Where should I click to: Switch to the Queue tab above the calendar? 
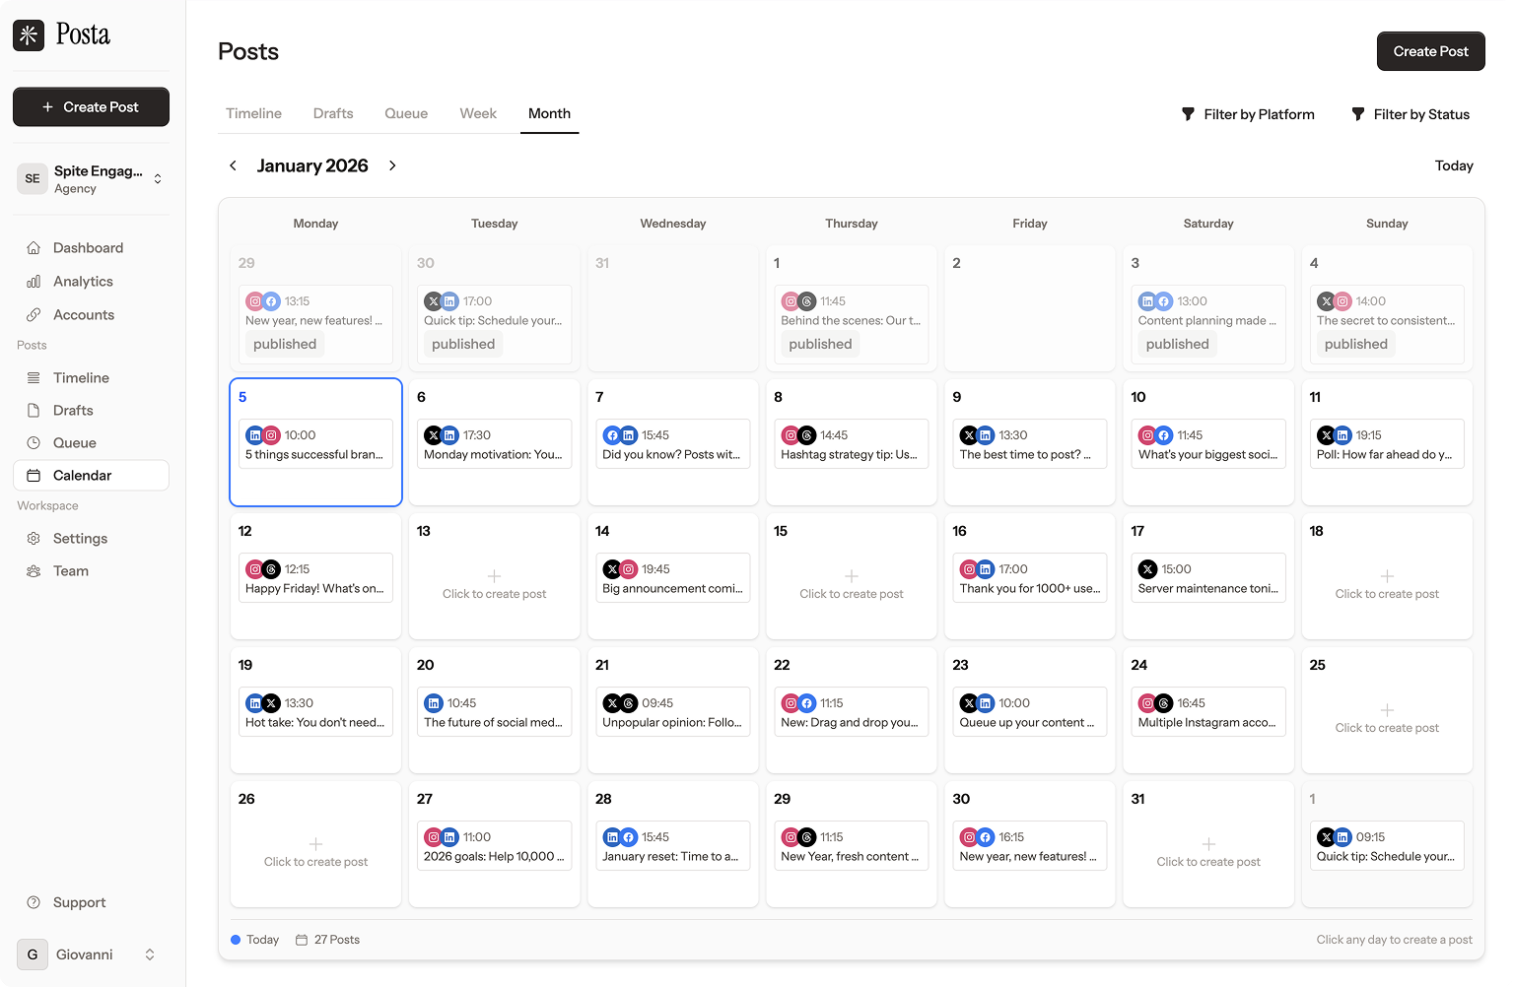(x=405, y=113)
